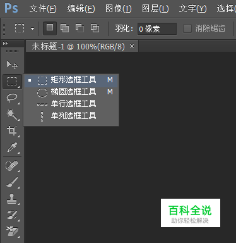The image size is (236, 243).
Task: Select the Spot Healing Brush tool
Action: 12,166
